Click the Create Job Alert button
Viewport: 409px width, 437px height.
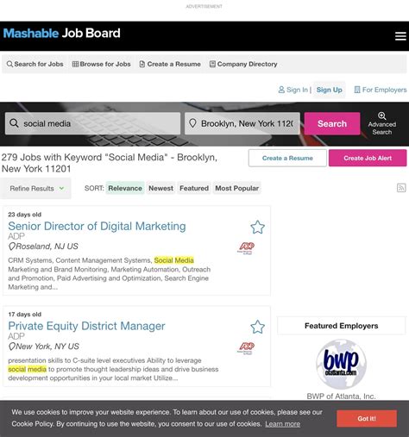368,158
